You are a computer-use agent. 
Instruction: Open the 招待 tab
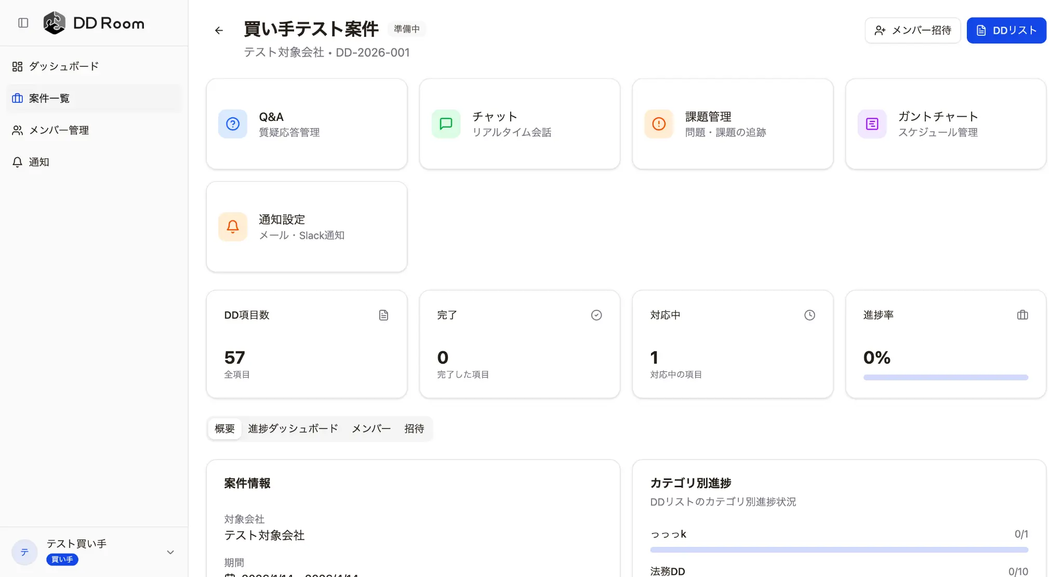coord(414,429)
